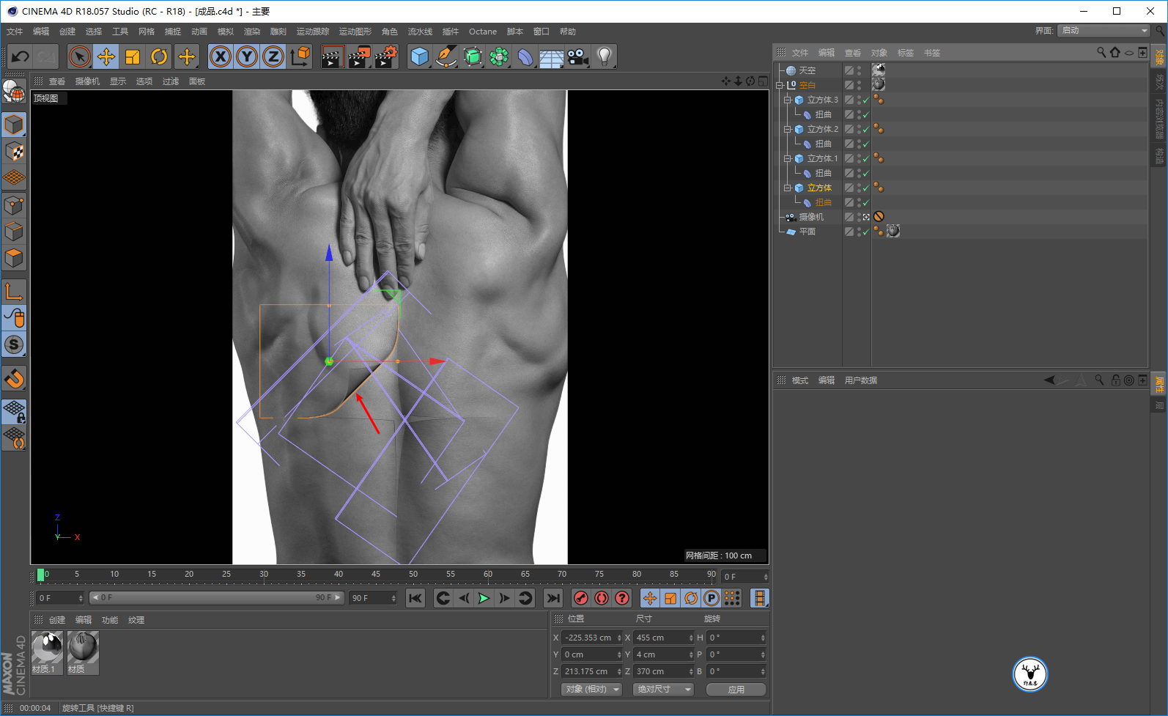Click the Record Active Objects button

pyautogui.click(x=581, y=598)
